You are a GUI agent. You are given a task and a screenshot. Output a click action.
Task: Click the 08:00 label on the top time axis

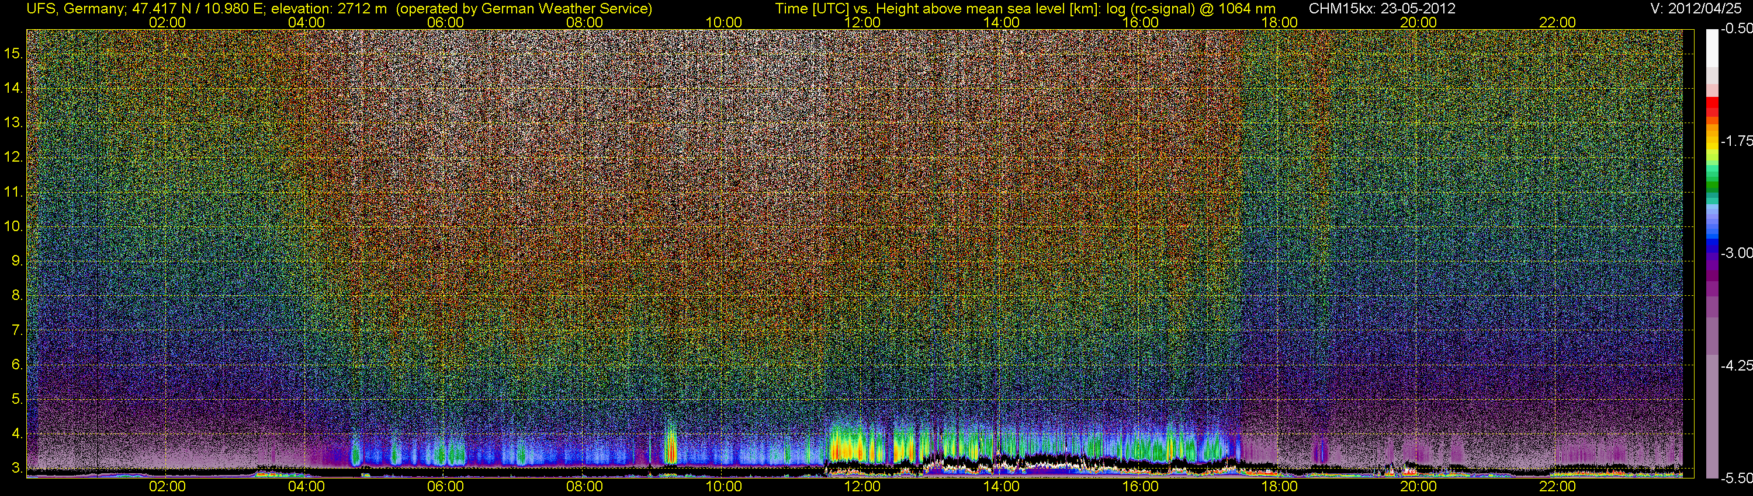click(x=584, y=22)
